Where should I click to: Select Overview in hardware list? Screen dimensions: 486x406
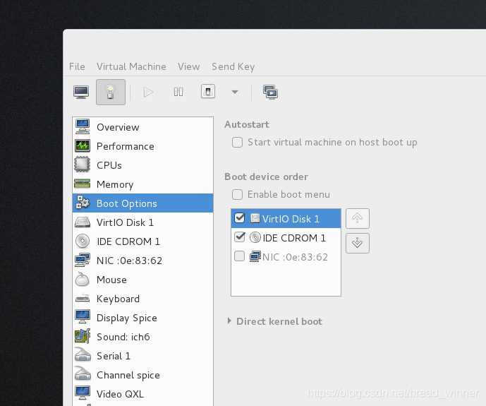pyautogui.click(x=143, y=127)
